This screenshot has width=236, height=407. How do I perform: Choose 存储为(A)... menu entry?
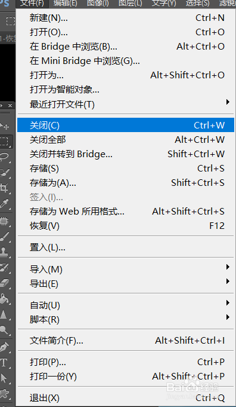[126, 183]
